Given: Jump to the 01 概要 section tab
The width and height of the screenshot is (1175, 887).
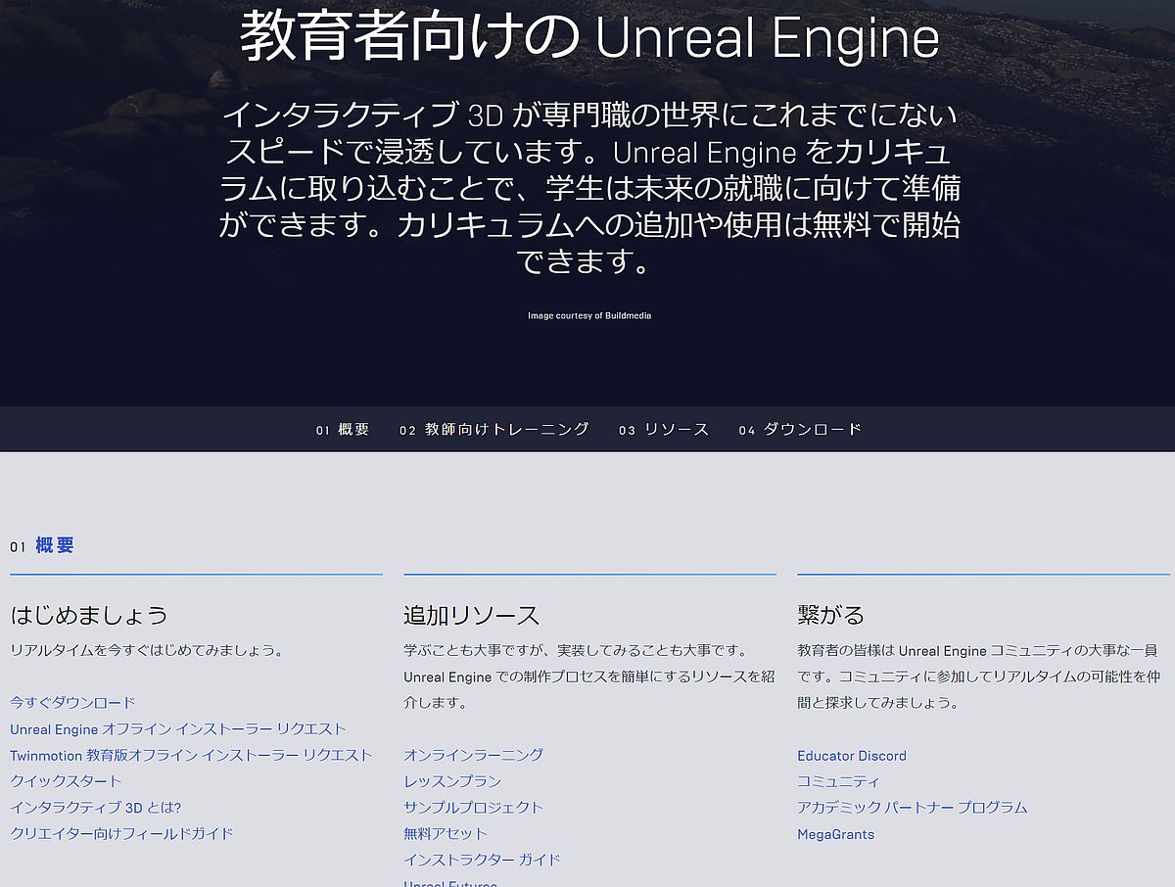Looking at the screenshot, I should tap(343, 429).
